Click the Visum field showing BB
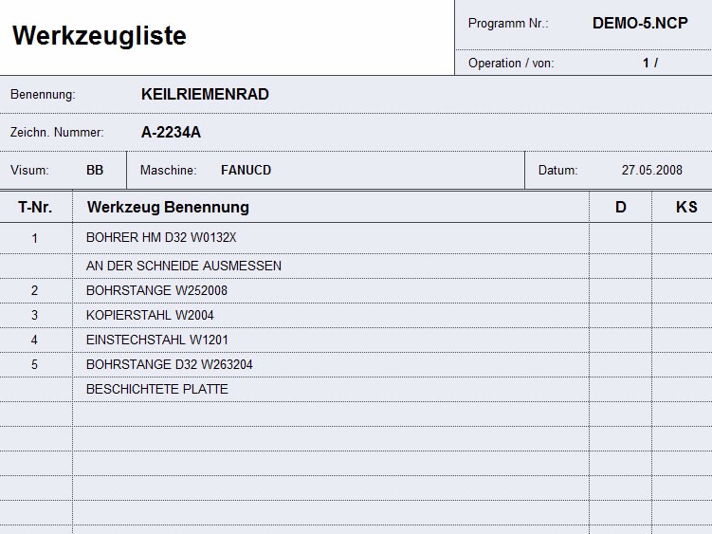 coord(95,171)
